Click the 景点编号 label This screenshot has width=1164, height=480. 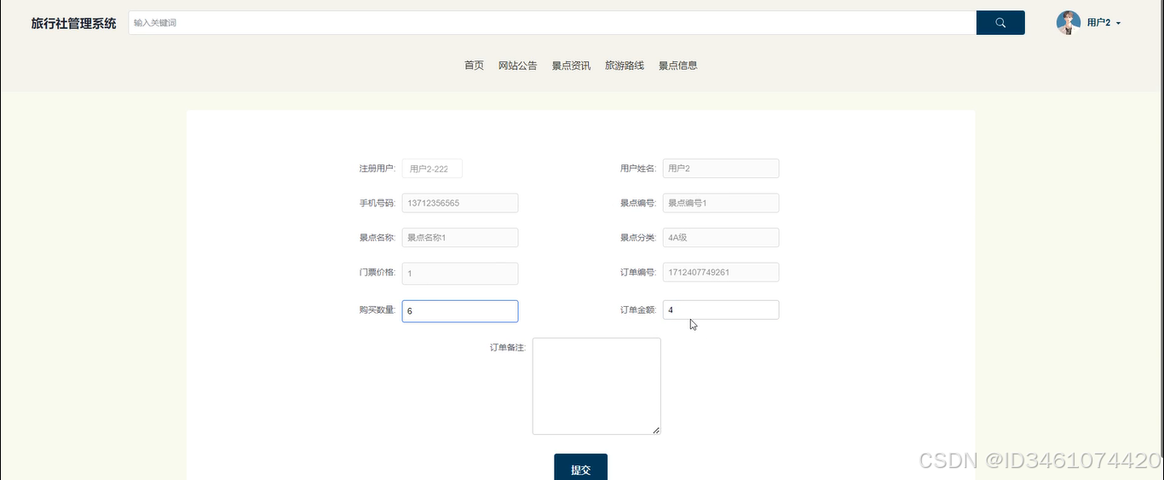pyautogui.click(x=638, y=203)
